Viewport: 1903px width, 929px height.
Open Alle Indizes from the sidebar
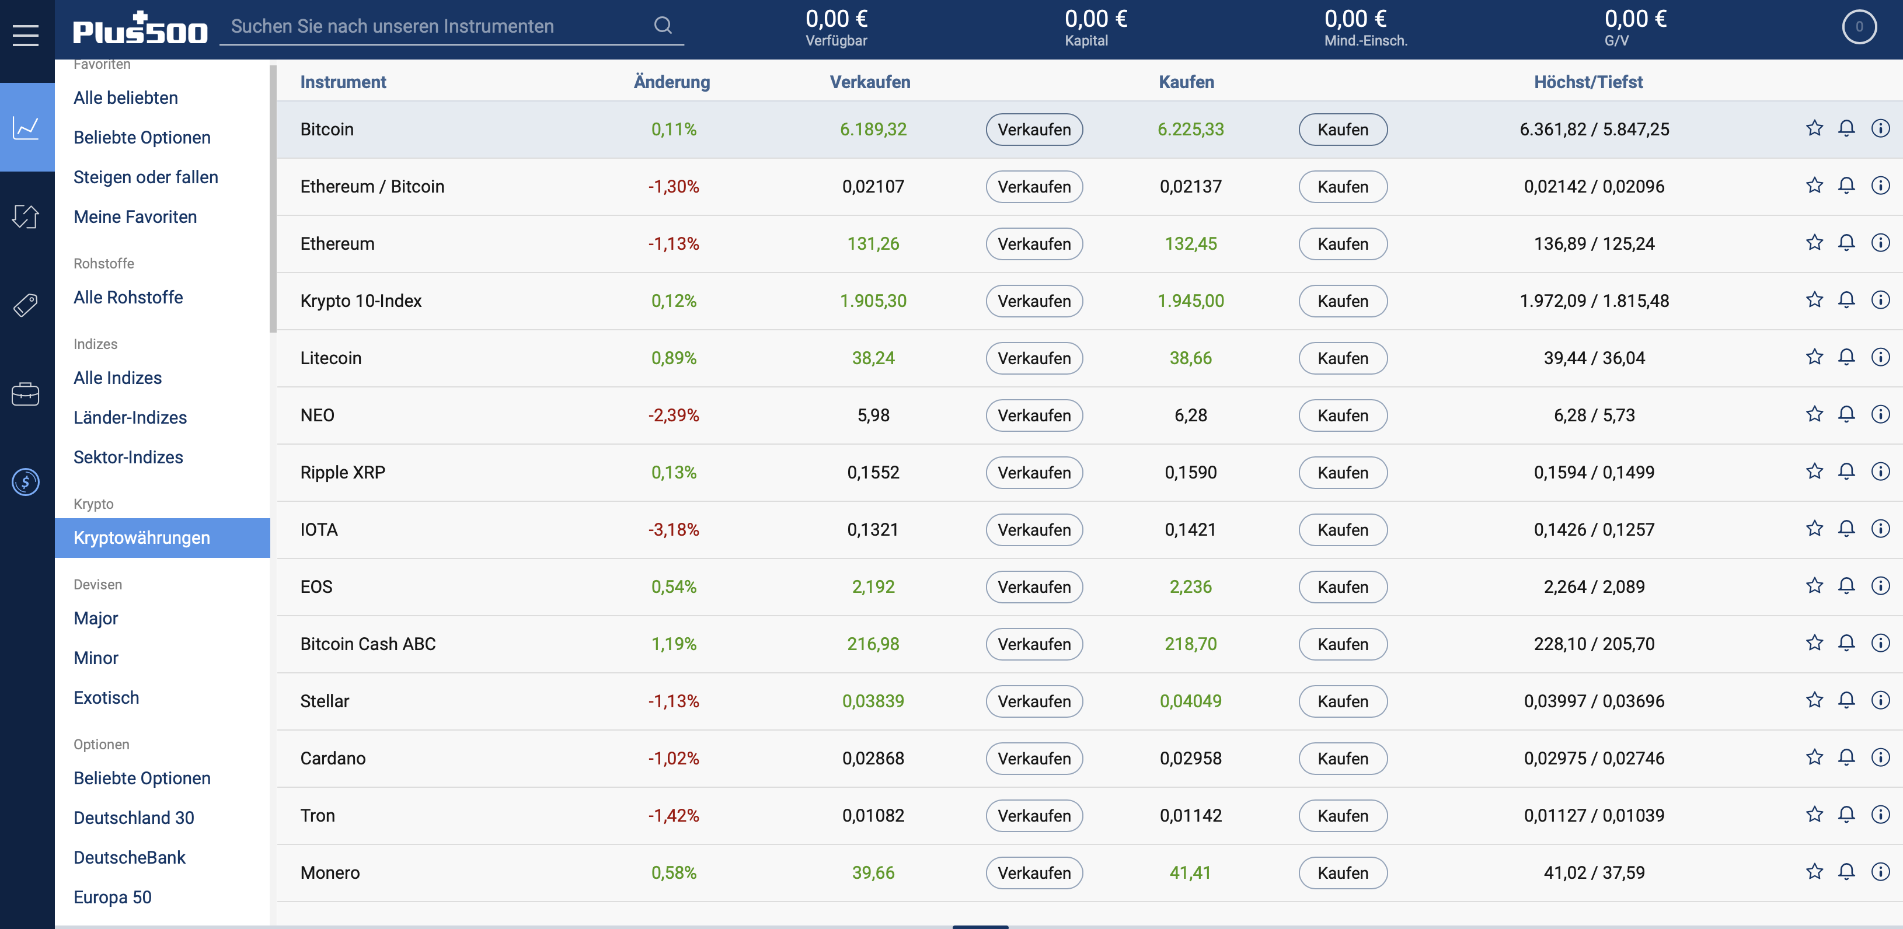pyautogui.click(x=117, y=378)
